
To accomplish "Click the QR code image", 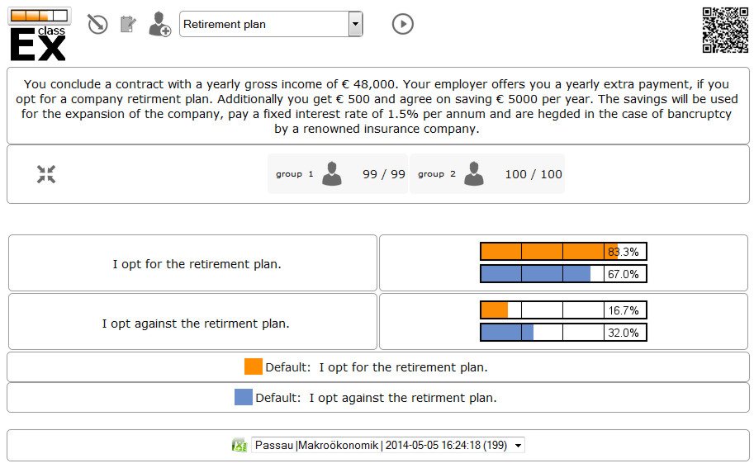I will (725, 30).
